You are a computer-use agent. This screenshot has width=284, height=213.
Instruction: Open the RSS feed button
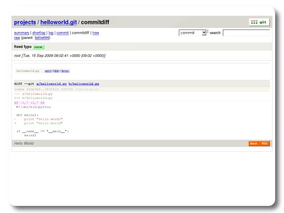click(264, 143)
